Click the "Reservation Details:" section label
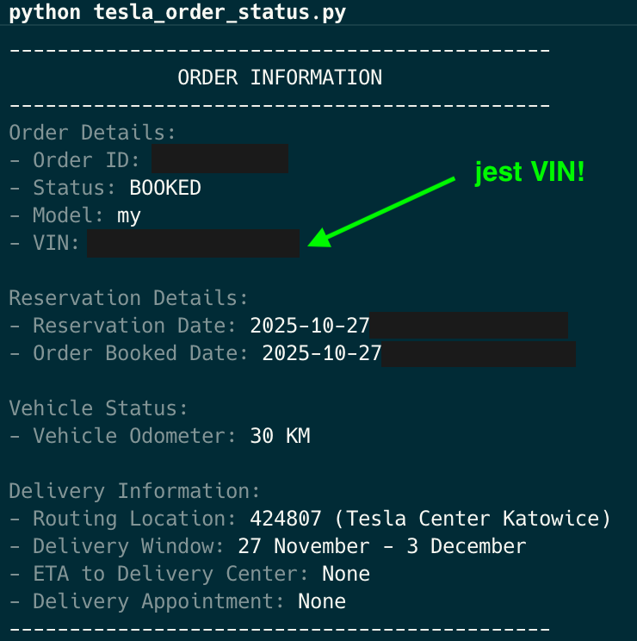The height and width of the screenshot is (641, 637). click(x=129, y=298)
